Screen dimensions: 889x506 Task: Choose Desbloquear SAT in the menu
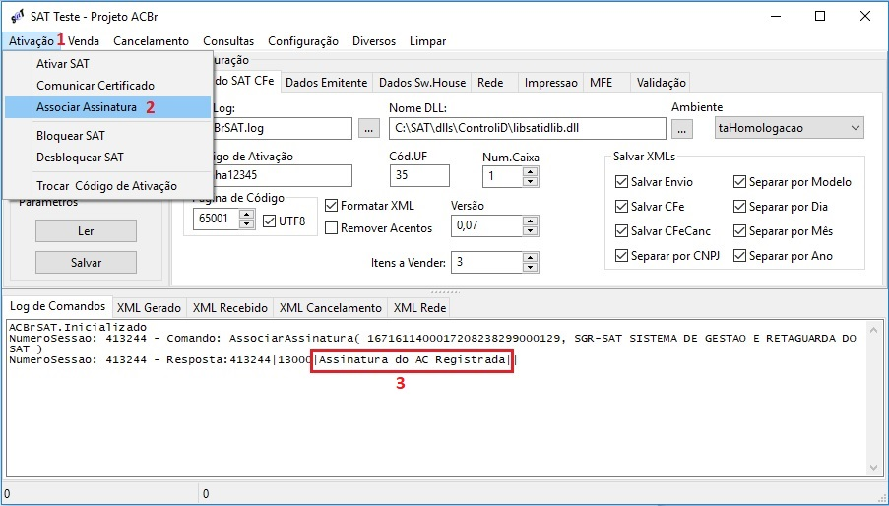[107, 158]
